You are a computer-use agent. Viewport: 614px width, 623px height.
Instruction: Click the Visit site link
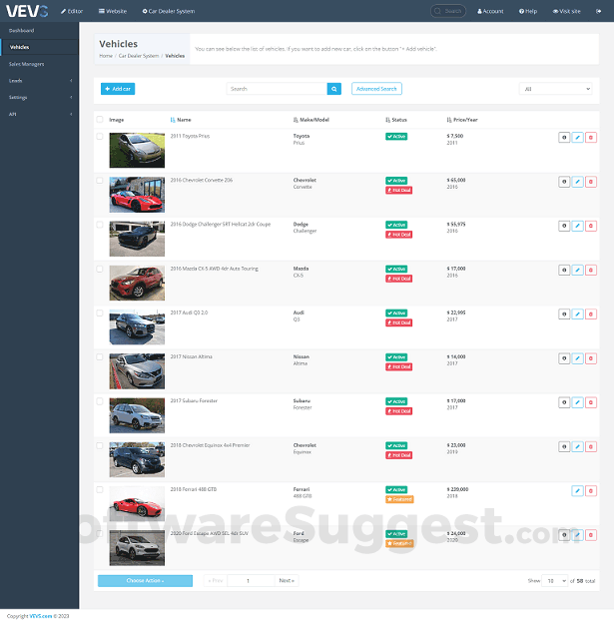(567, 11)
